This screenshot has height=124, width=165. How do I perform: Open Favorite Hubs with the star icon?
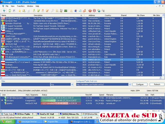click(20, 11)
